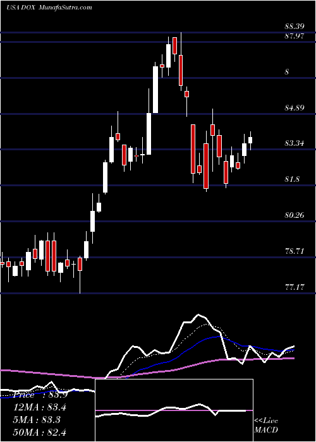Select the 78.71 price level label
The width and height of the screenshot is (316, 442).
[295, 251]
